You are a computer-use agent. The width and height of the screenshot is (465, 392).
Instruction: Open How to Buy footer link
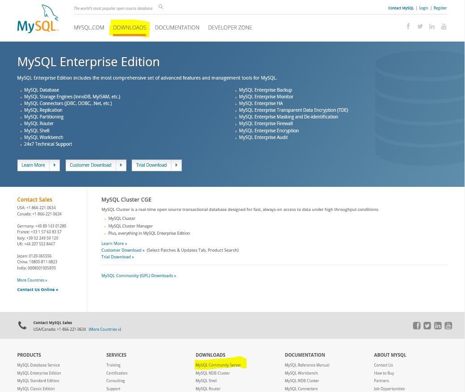click(x=384, y=373)
